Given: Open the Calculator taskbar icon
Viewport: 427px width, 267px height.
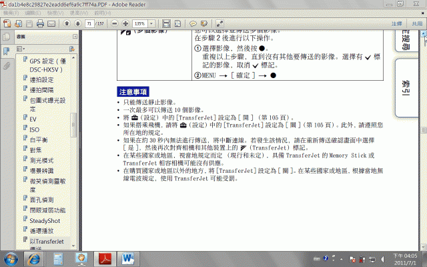Looking at the screenshot, I should (x=58, y=259).
